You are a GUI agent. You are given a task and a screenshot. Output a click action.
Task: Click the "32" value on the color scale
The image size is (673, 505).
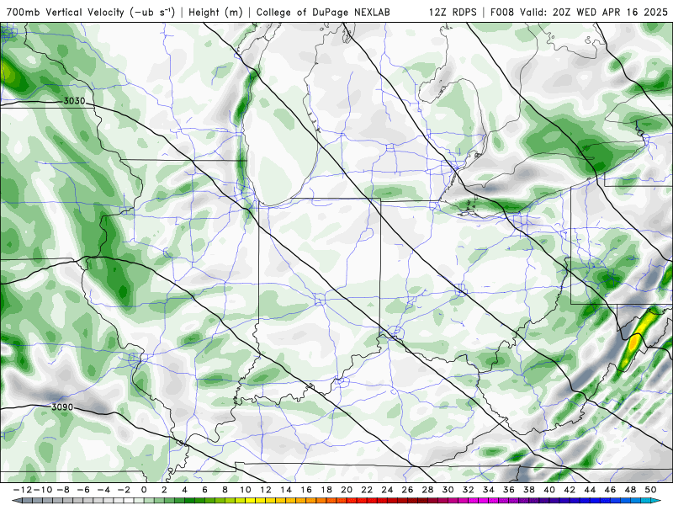coord(469,490)
